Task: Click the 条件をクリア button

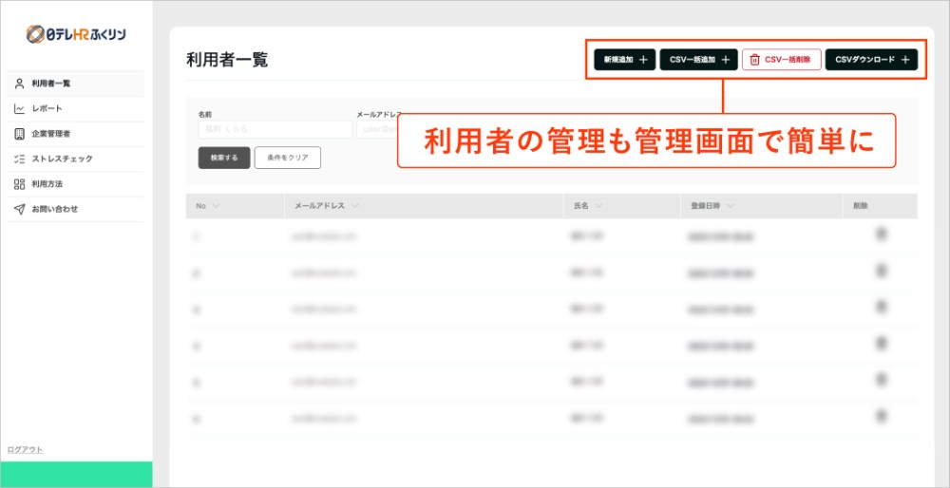Action: 288,158
